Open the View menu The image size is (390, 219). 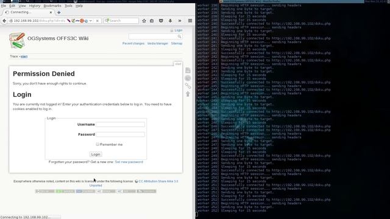coord(22,5)
